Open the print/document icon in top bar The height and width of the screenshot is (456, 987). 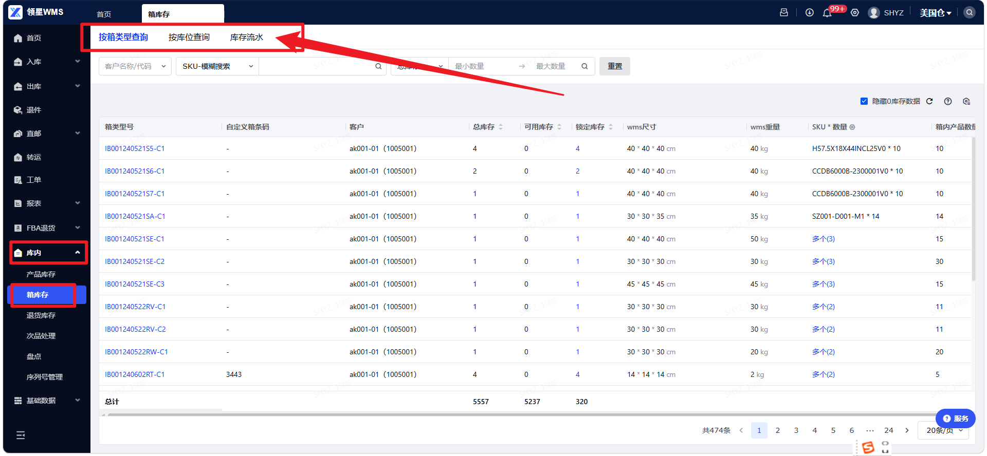click(x=784, y=12)
